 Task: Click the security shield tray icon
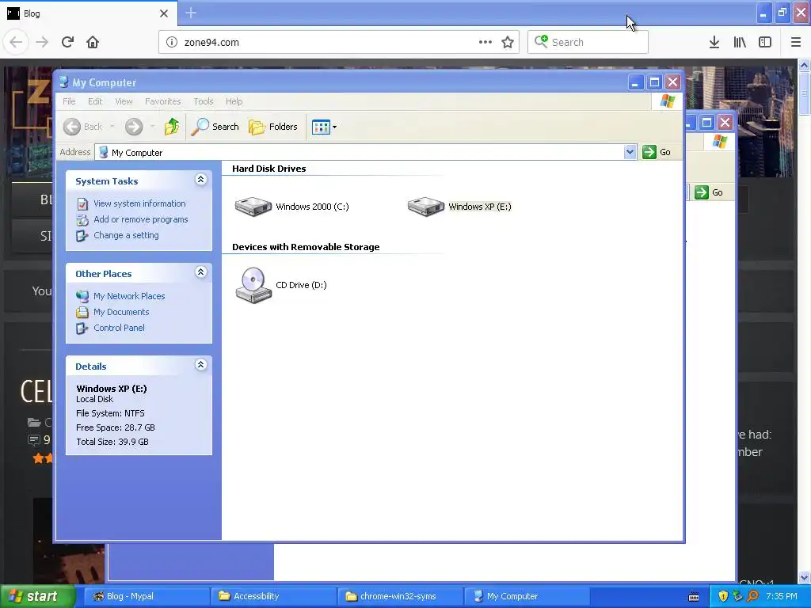click(x=722, y=596)
